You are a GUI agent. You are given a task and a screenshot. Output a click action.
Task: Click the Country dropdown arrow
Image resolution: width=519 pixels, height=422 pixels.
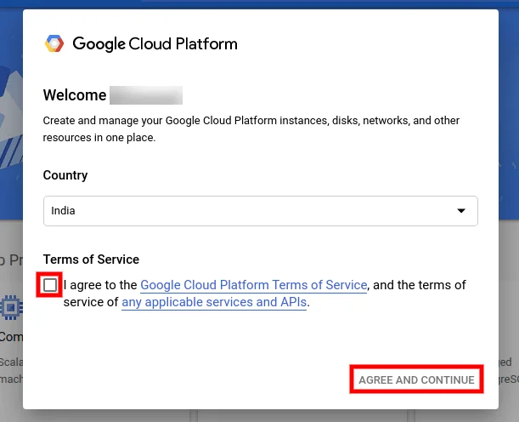click(x=461, y=210)
